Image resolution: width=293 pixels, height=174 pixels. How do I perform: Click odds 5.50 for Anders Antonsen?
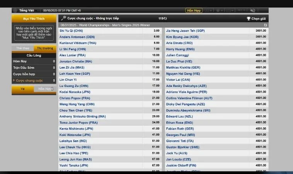point(157,37)
